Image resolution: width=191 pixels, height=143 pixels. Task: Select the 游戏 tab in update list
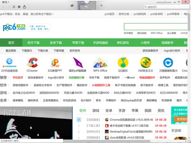tap(95, 111)
